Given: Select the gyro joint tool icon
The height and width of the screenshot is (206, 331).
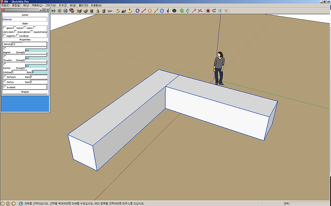Looking at the screenshot, I should (168, 11).
